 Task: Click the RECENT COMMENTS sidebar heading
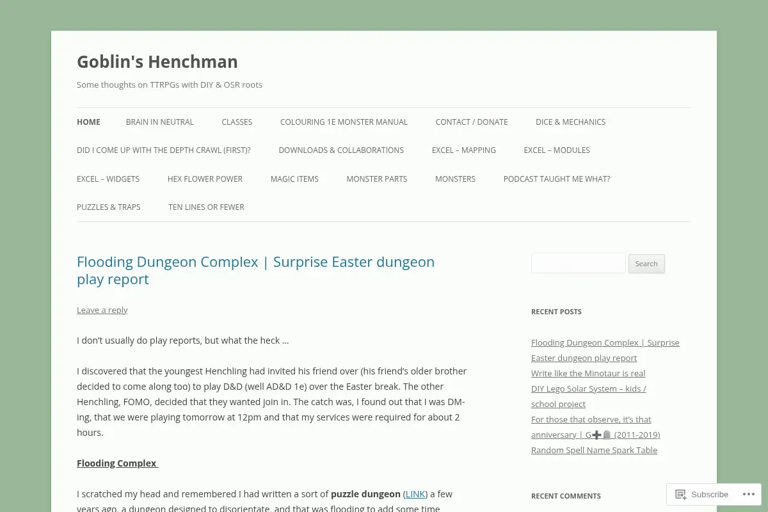coord(566,496)
